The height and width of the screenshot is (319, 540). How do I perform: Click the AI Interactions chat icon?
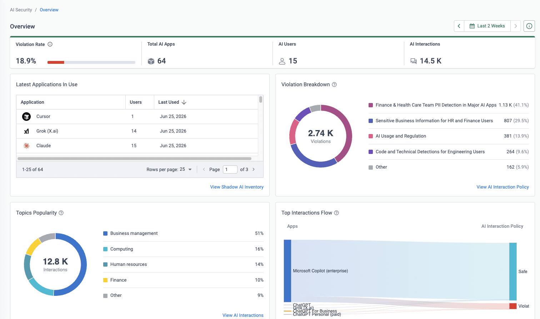(414, 61)
